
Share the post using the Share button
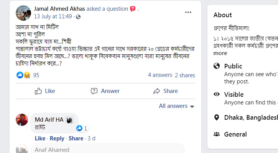coord(166,91)
